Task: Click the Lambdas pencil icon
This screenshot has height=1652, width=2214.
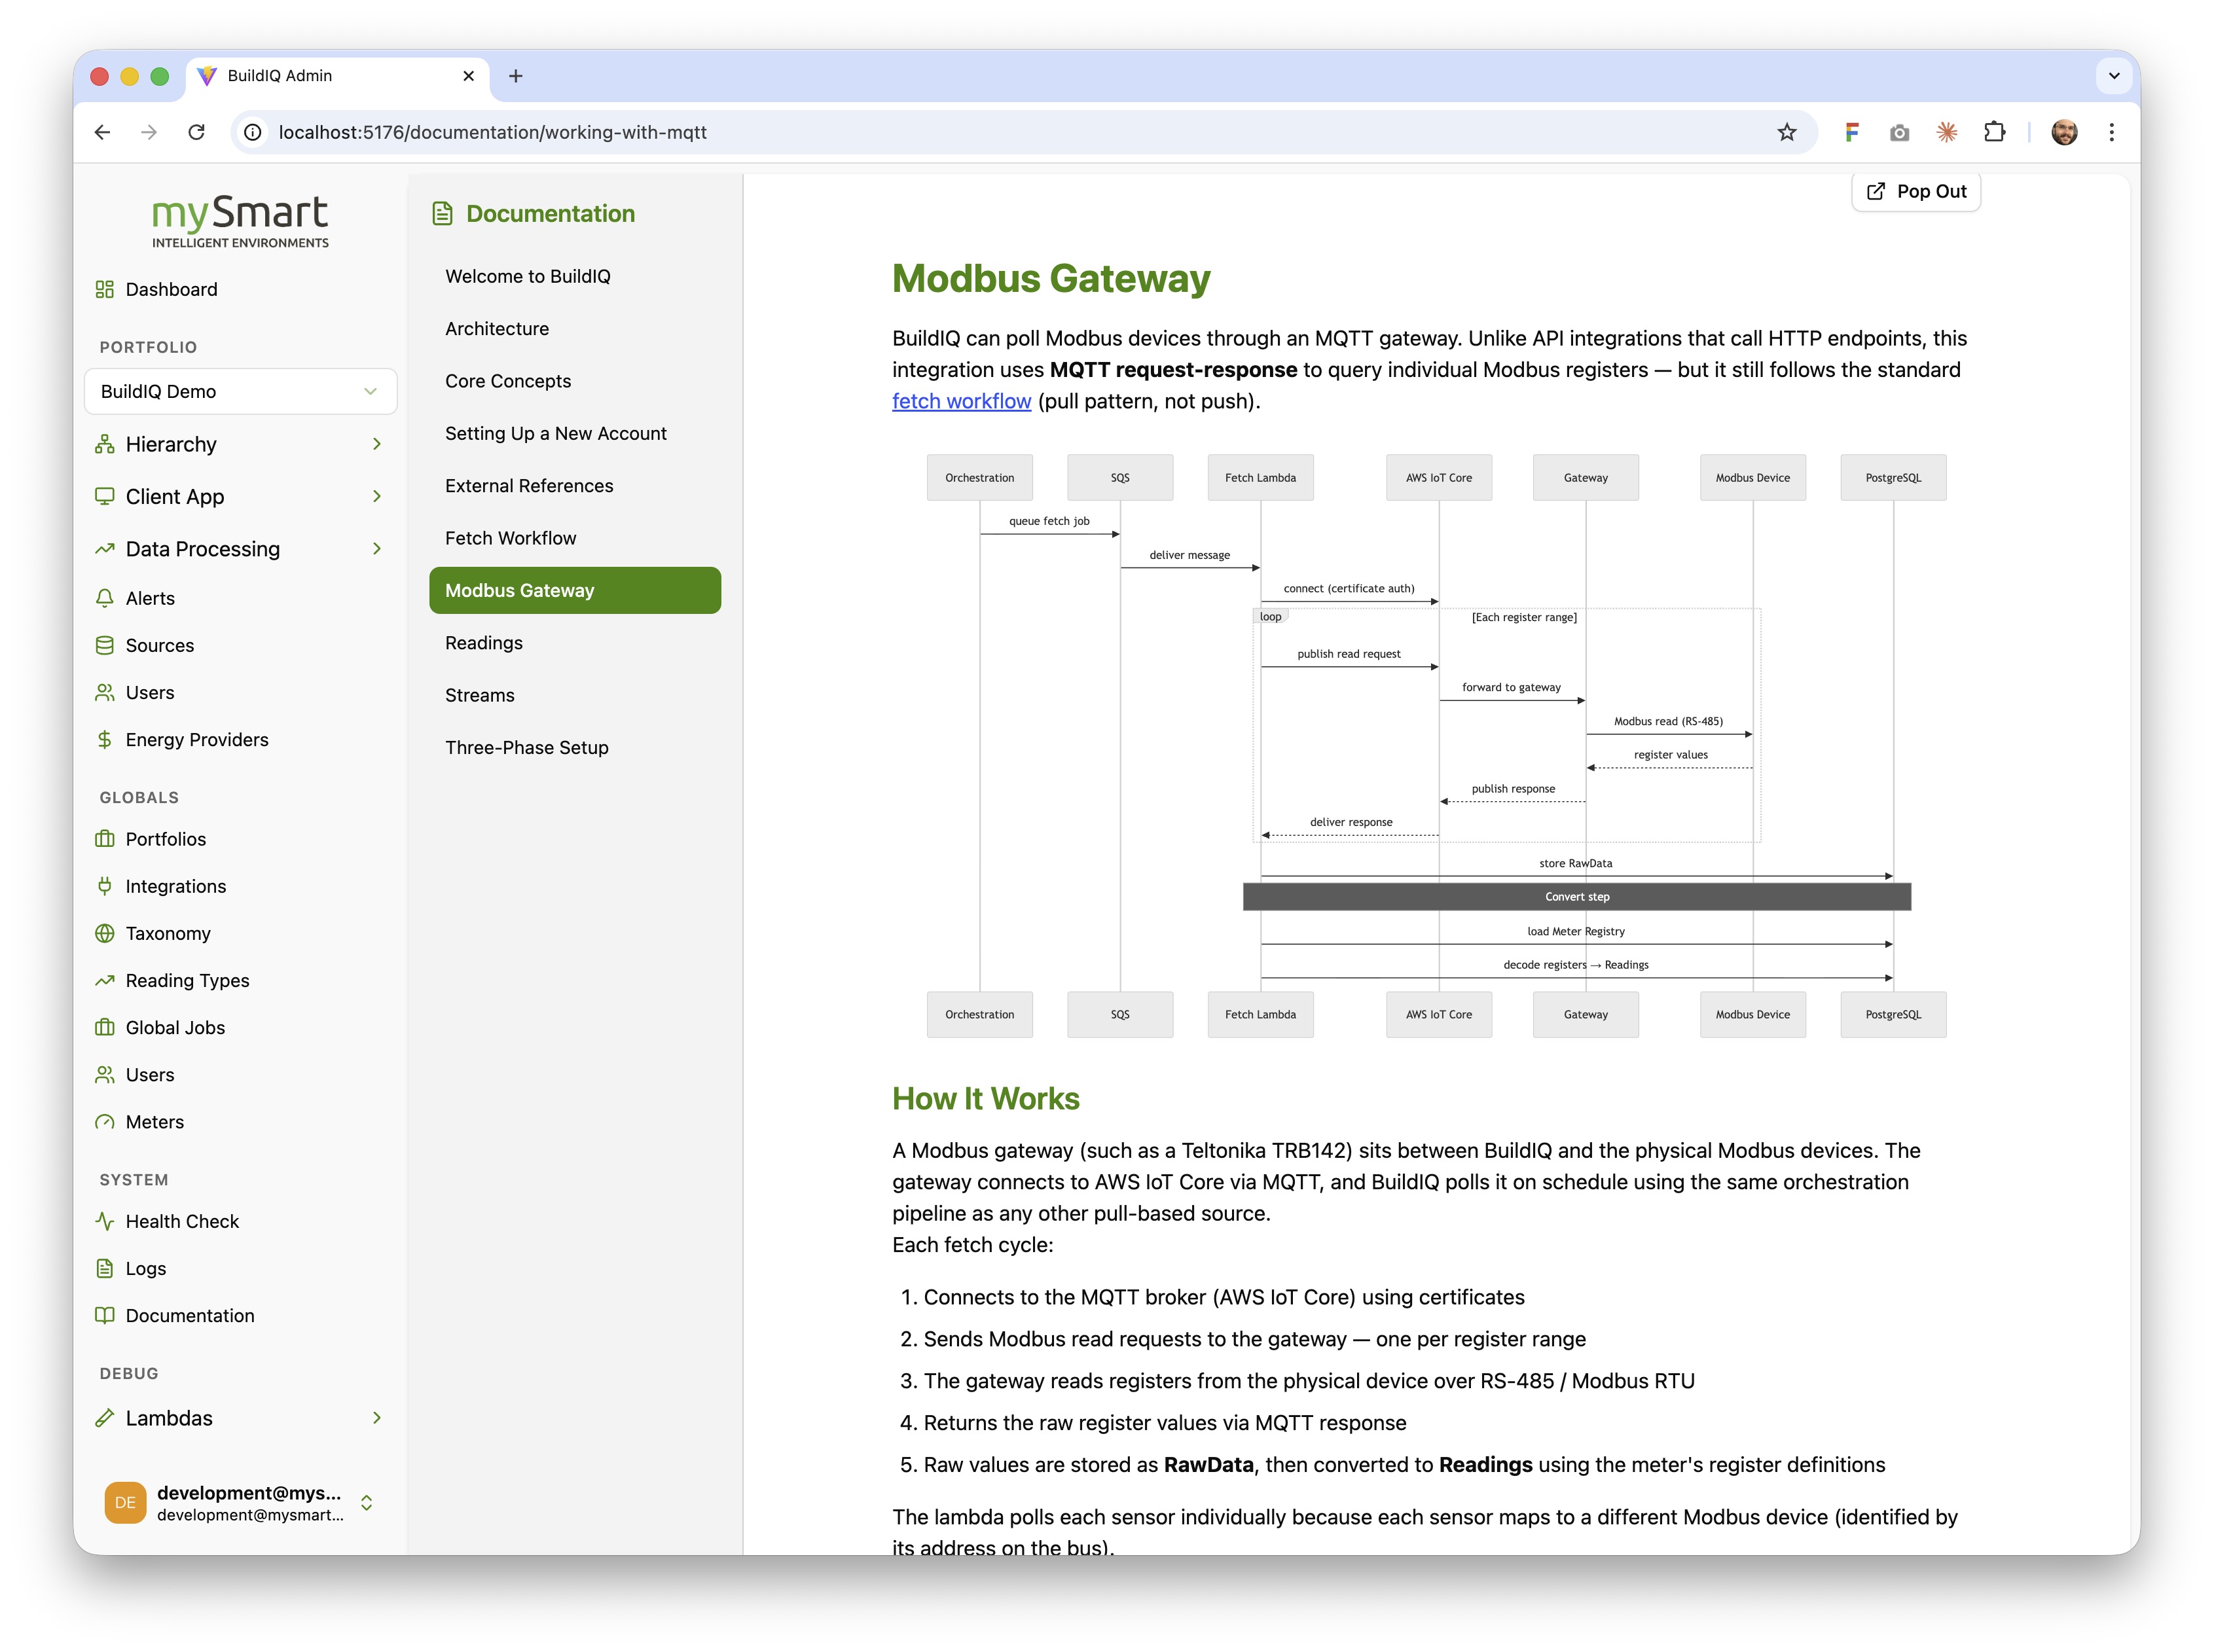Action: click(x=104, y=1418)
